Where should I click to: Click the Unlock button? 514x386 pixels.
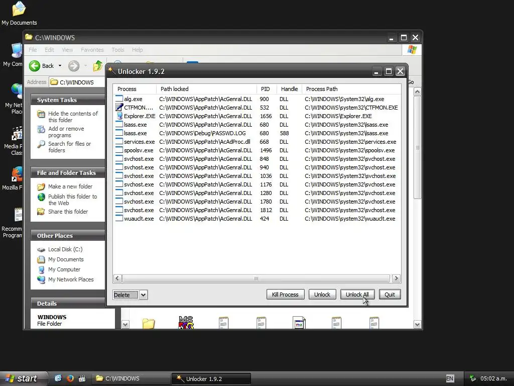click(x=322, y=295)
